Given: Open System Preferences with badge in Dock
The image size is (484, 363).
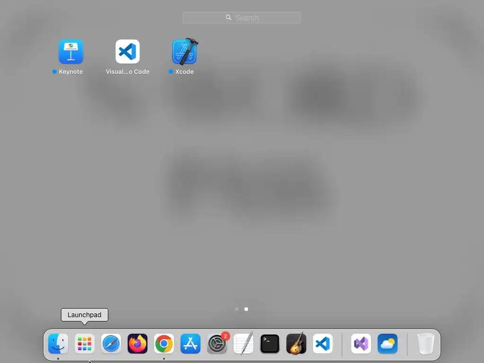Looking at the screenshot, I should (x=217, y=344).
